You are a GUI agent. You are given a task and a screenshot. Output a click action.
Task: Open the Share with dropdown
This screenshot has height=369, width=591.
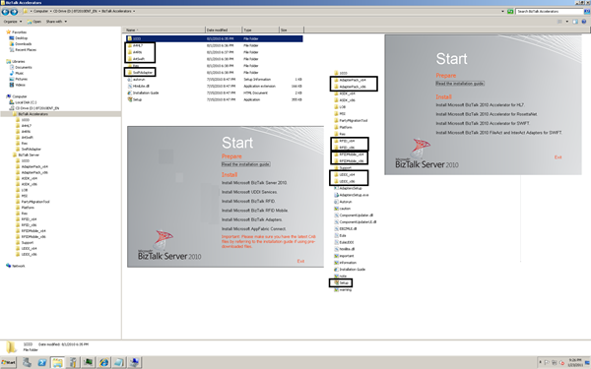(x=56, y=22)
